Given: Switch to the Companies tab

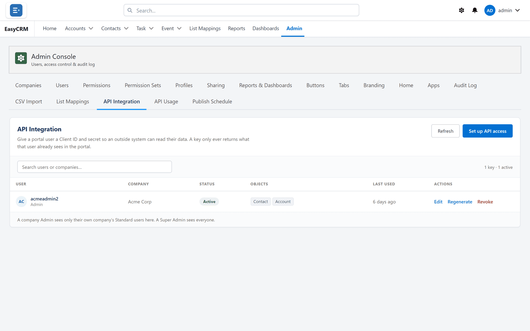Looking at the screenshot, I should pyautogui.click(x=28, y=85).
